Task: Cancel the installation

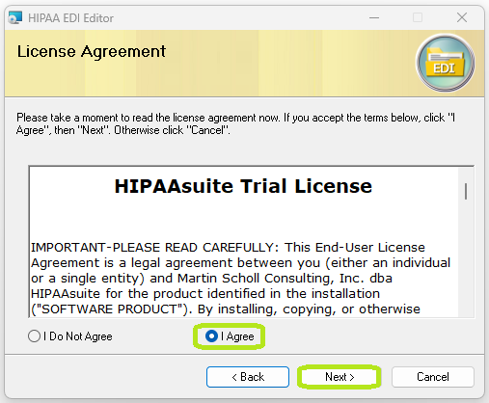Action: 432,377
